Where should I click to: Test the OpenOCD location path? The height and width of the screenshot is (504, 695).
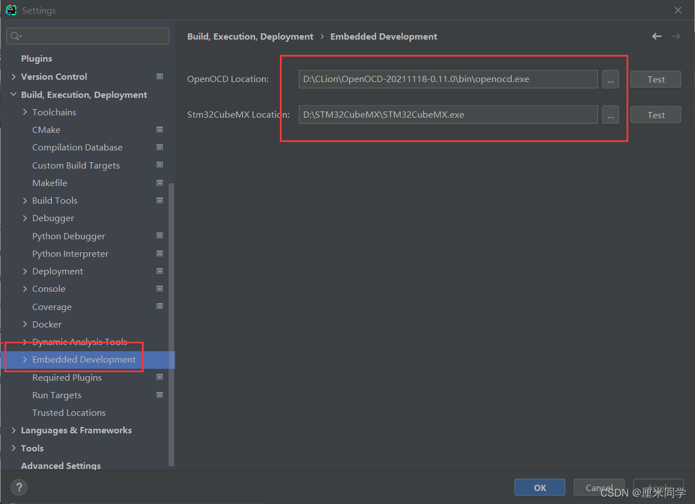click(x=655, y=80)
